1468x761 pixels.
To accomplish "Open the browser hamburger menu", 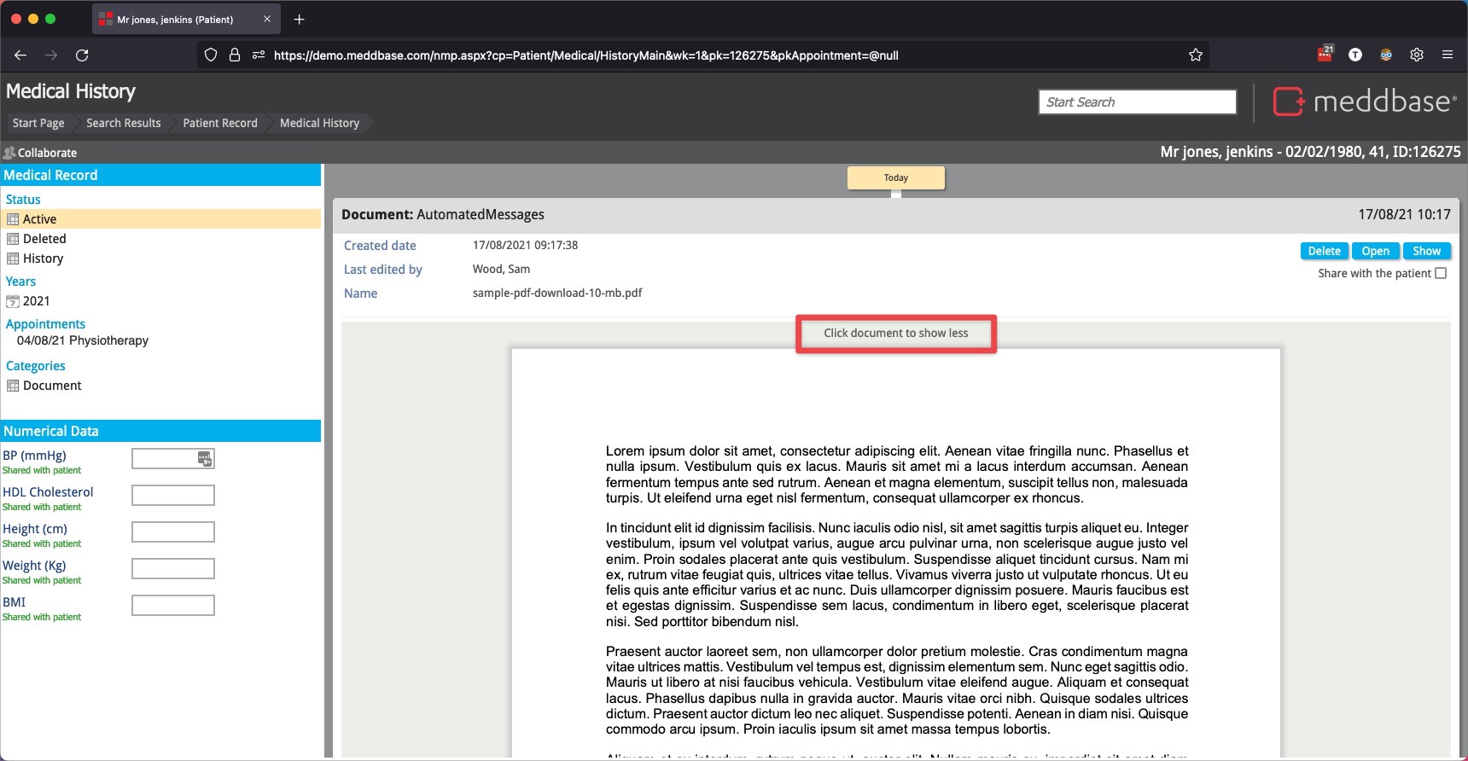I will coord(1447,55).
